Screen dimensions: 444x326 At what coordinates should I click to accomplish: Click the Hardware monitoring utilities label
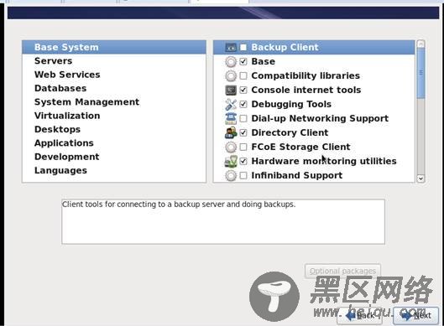pyautogui.click(x=324, y=161)
